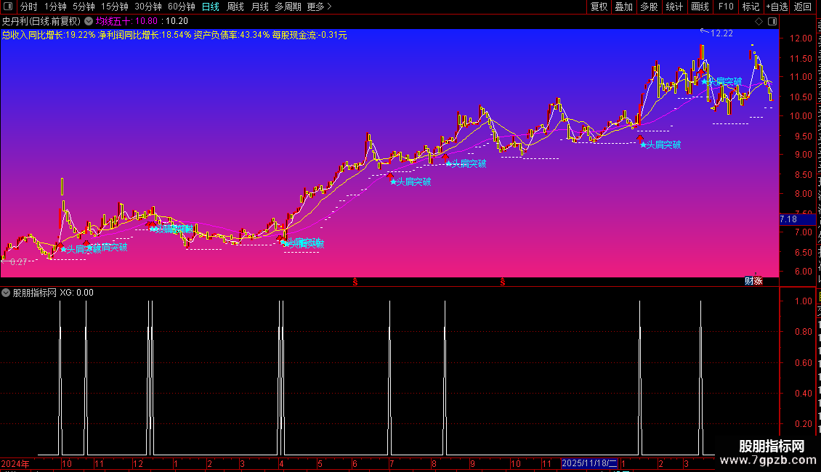The width and height of the screenshot is (821, 472).
Task: Click the diamond icon above chart
Action: click(759, 22)
